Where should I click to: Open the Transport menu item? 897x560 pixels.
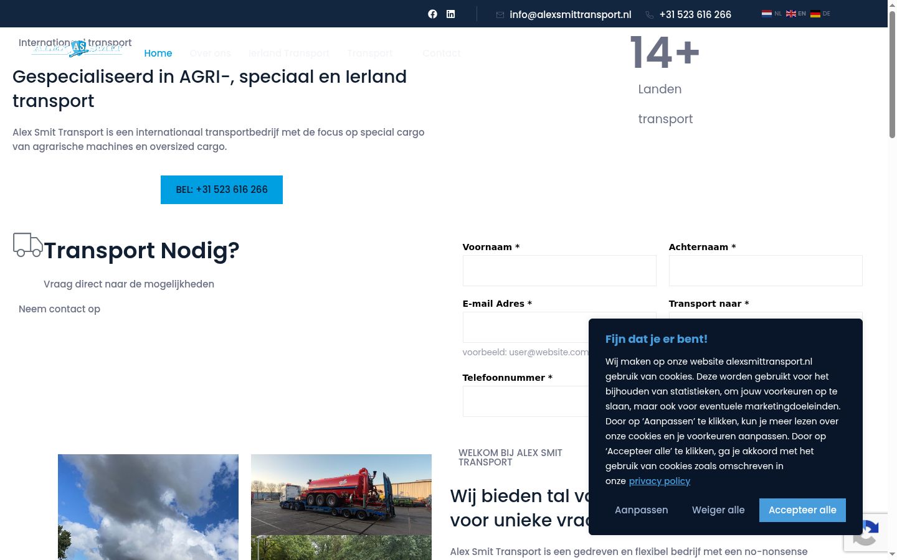(x=370, y=54)
